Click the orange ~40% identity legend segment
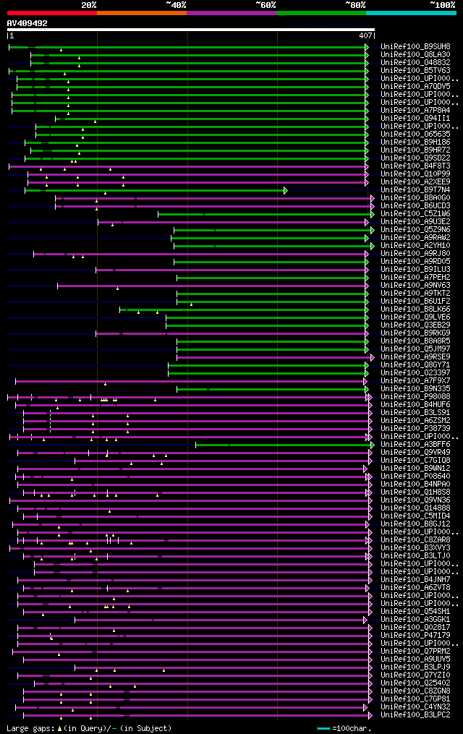The height and width of the screenshot is (734, 463). (x=142, y=13)
